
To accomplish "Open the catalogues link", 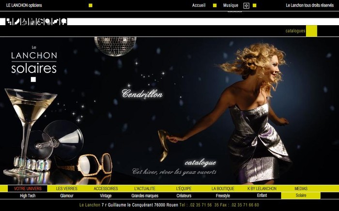I will [295, 31].
